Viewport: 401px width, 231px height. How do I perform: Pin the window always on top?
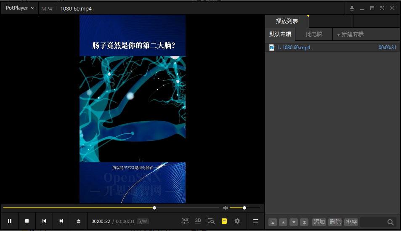pyautogui.click(x=352, y=8)
